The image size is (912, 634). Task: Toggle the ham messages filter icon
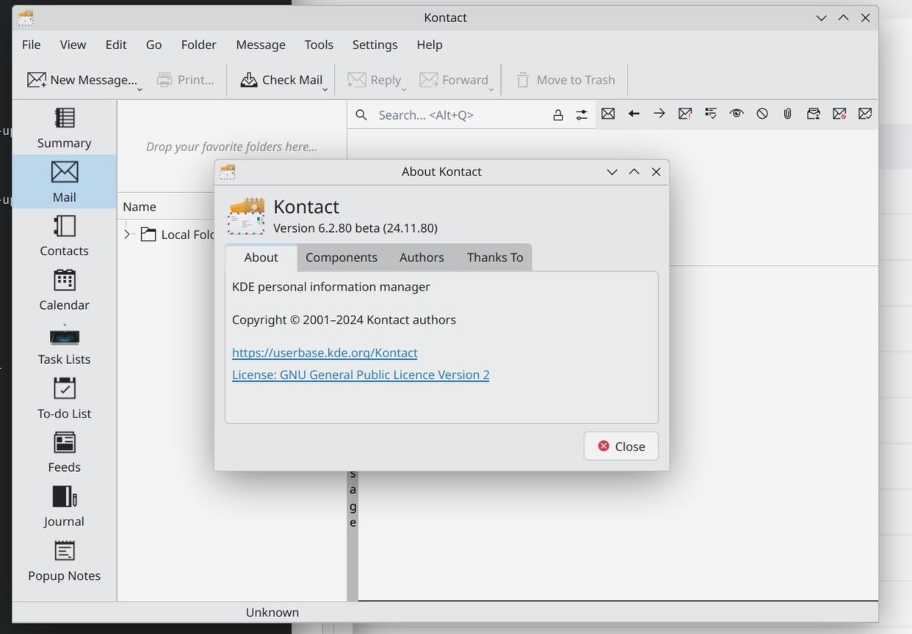tap(865, 114)
